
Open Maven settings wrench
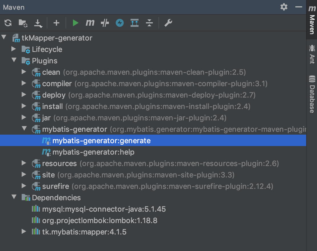pyautogui.click(x=168, y=23)
